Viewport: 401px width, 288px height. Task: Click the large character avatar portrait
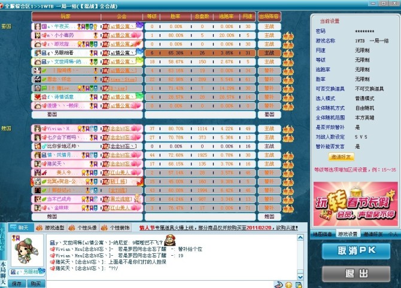(x=26, y=251)
